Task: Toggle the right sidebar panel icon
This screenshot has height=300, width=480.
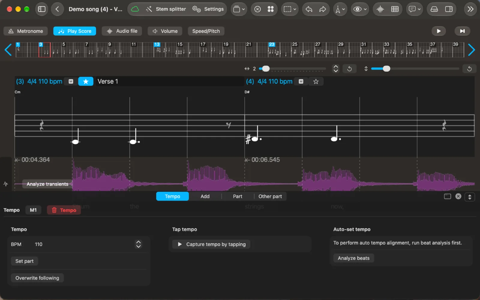Action: click(449, 9)
